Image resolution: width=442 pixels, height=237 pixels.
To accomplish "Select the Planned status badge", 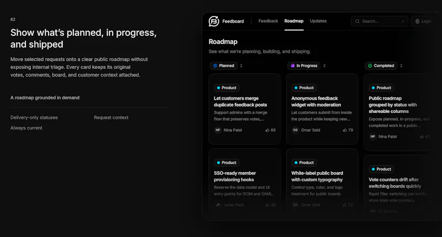I will pyautogui.click(x=224, y=66).
